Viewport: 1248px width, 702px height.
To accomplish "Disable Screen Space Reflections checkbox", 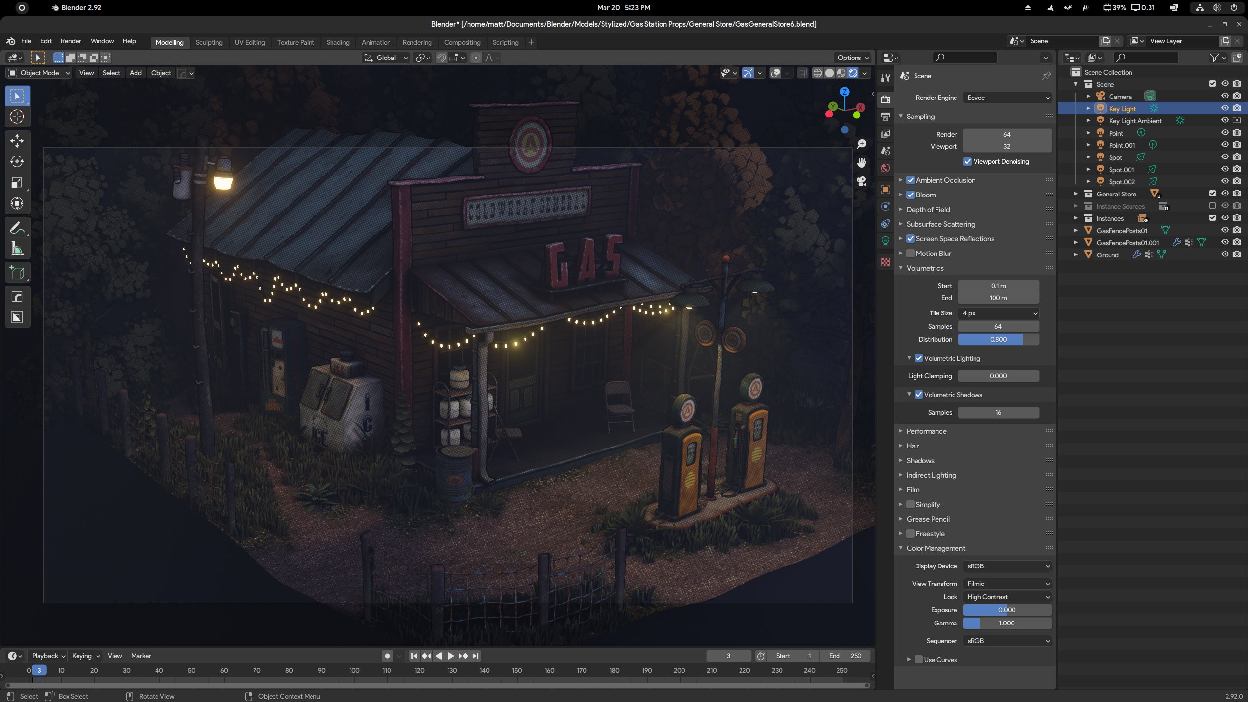I will tap(910, 239).
